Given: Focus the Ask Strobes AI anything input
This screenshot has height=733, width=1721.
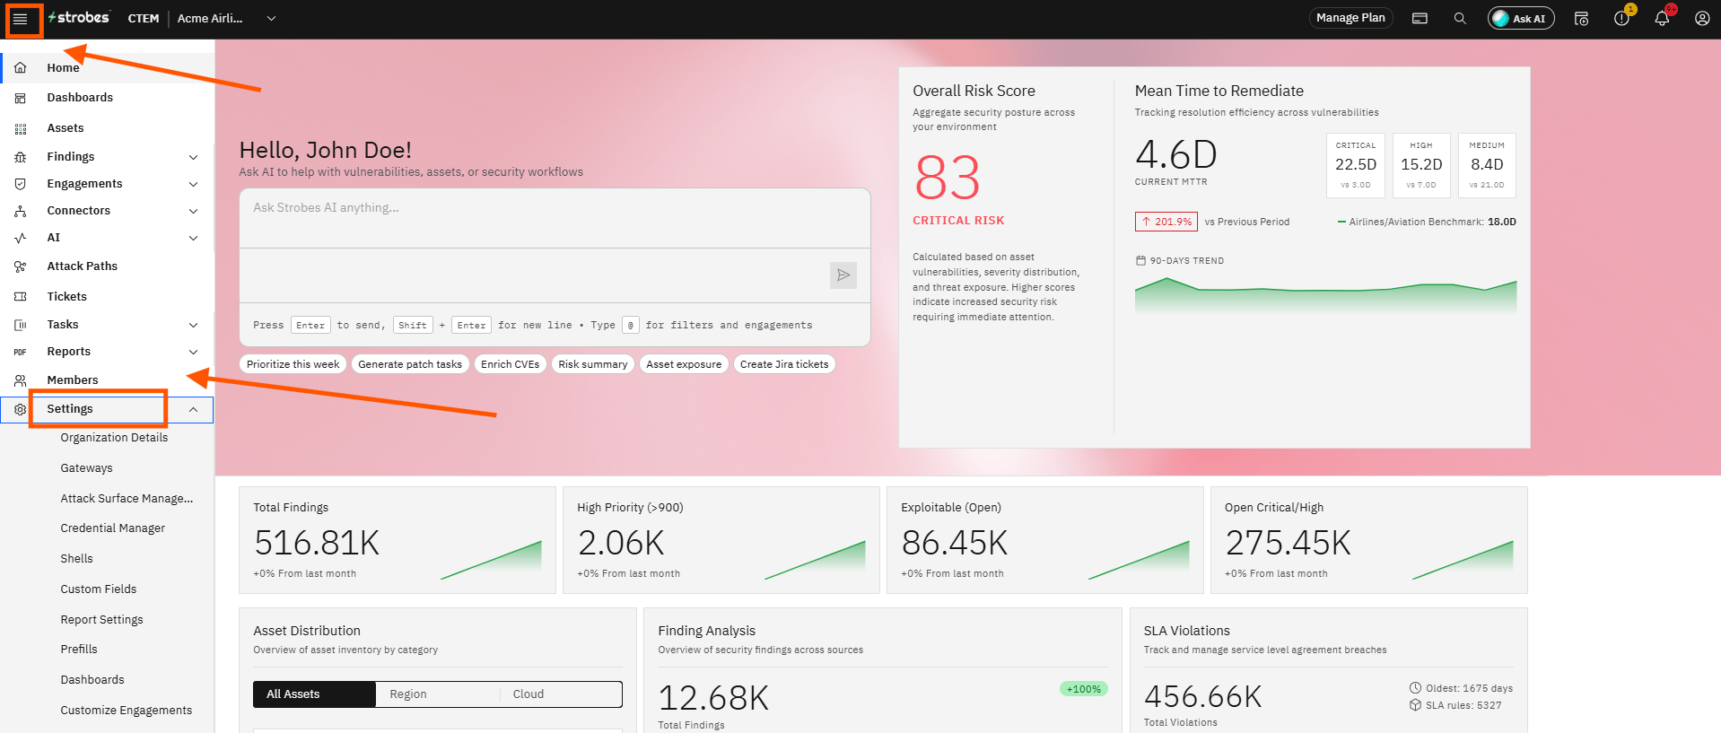Looking at the screenshot, I should (x=555, y=218).
